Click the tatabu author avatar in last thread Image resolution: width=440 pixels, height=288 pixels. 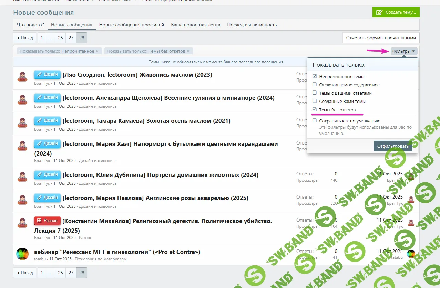(x=23, y=254)
